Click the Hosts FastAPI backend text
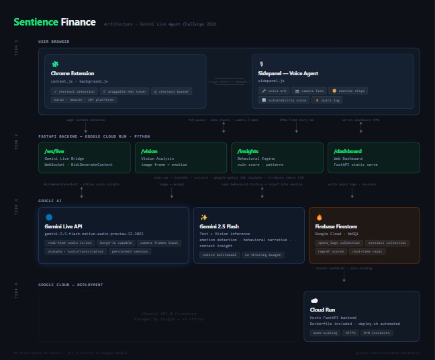Screen dimensions: 435x360 333,318
